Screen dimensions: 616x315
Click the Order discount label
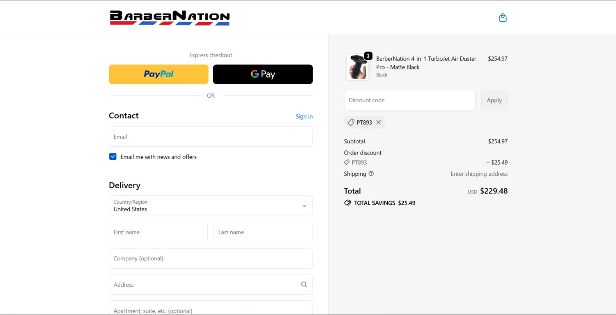363,153
